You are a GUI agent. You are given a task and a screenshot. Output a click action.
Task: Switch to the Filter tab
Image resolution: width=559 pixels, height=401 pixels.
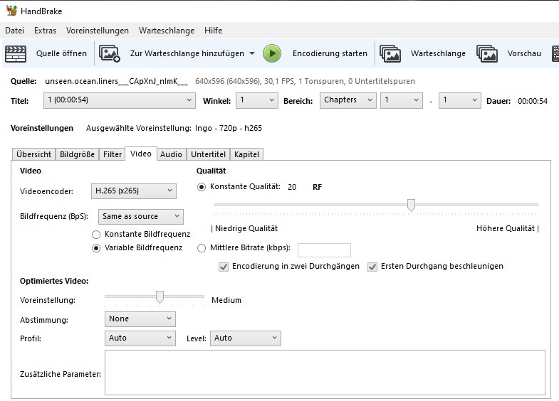[113, 154]
